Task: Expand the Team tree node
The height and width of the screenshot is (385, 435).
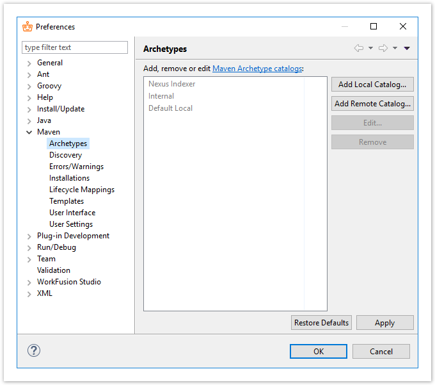Action: (x=29, y=259)
